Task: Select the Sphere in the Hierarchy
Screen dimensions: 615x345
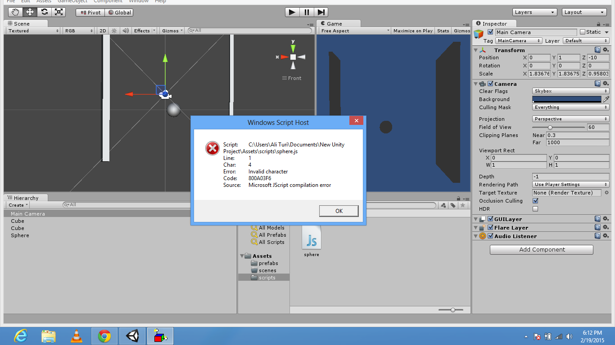Action: point(19,235)
